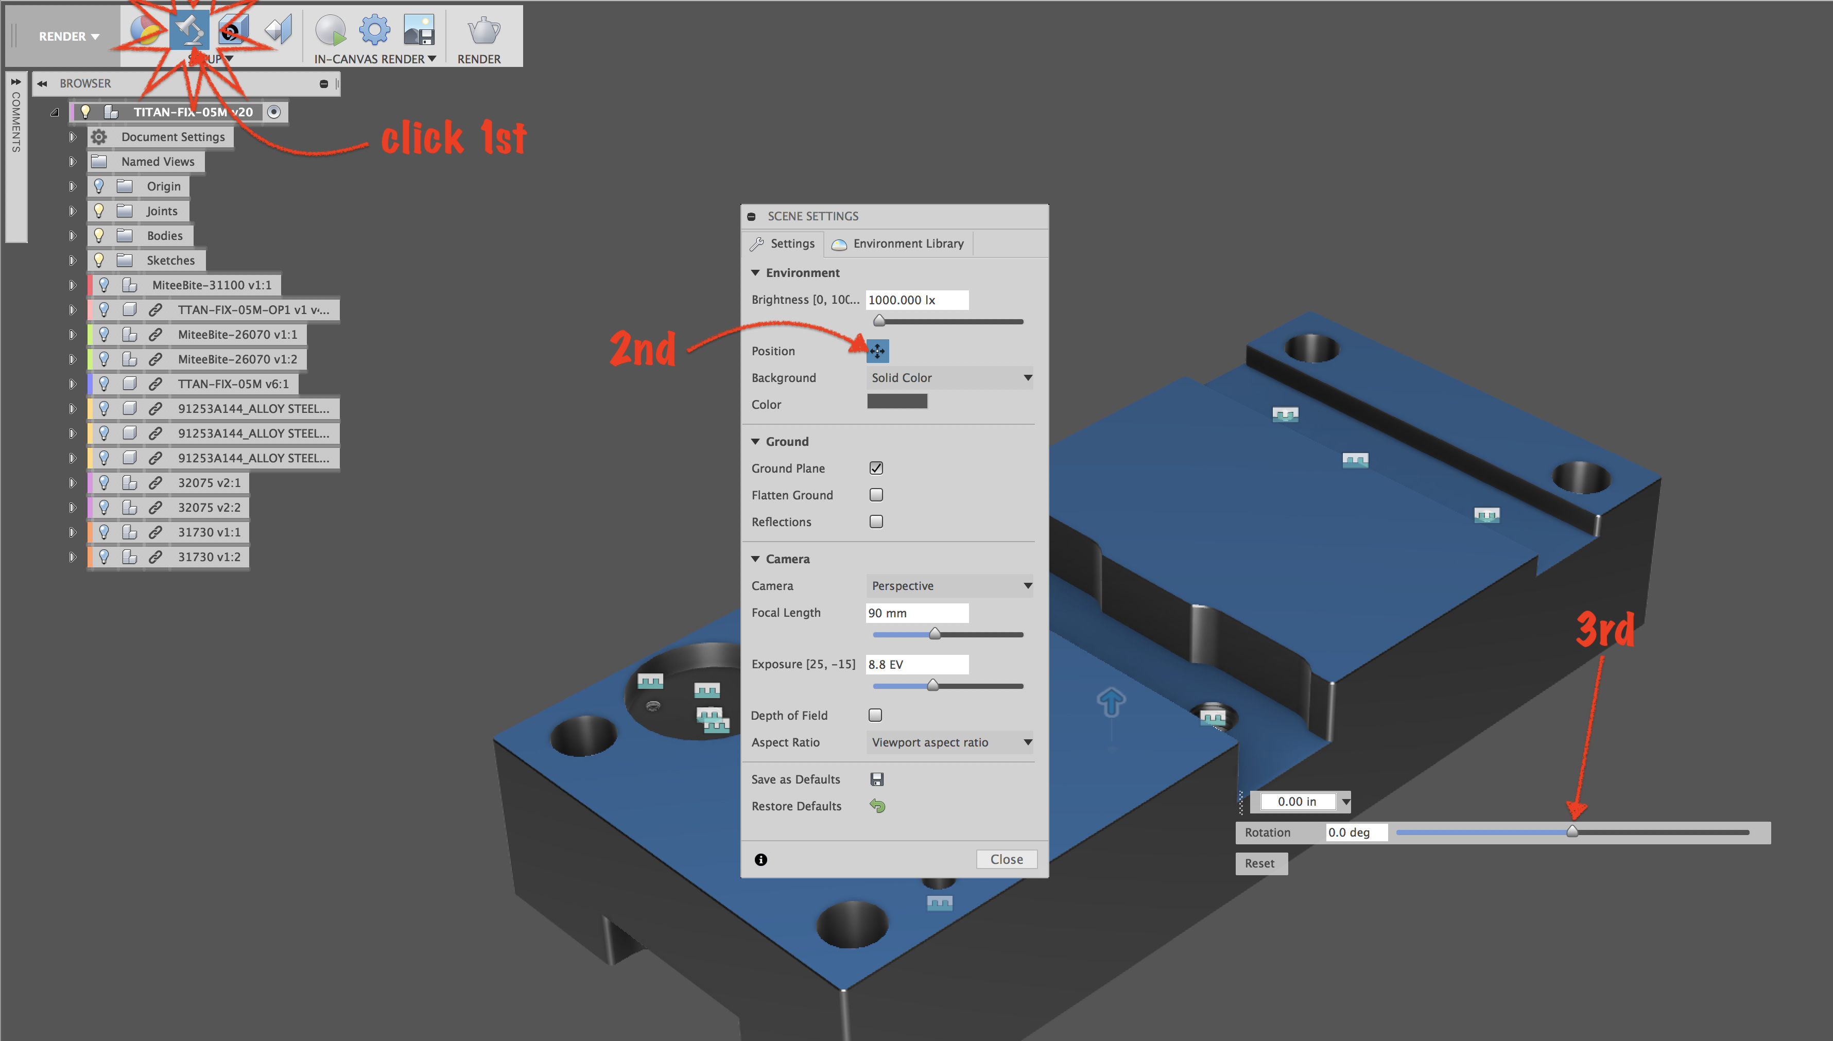Click the Restore Defaults green arrow icon
Screen dimensions: 1833x1041
[877, 806]
